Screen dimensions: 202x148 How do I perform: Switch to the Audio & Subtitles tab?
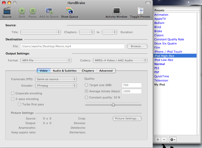pos(64,71)
